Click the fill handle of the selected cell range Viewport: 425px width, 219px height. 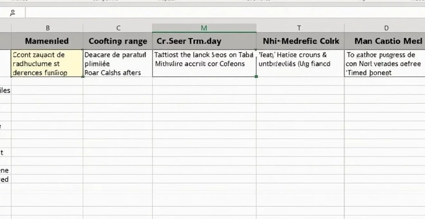[256, 77]
